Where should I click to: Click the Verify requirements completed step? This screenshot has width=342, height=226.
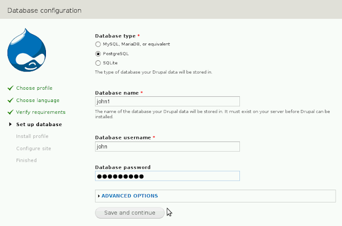(x=41, y=112)
